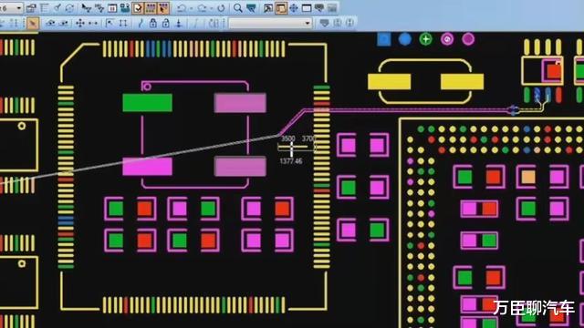Expand the Redo history dropdown arrow
Image resolution: width=584 pixels, height=328 pixels.
click(211, 8)
